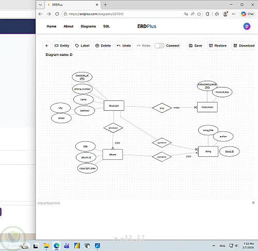
Task: Undo the last diagram action
Action: [x=124, y=46]
